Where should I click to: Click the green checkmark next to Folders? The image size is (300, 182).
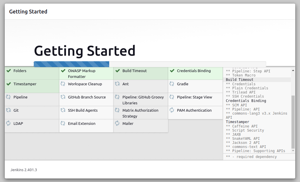[x=9, y=71]
